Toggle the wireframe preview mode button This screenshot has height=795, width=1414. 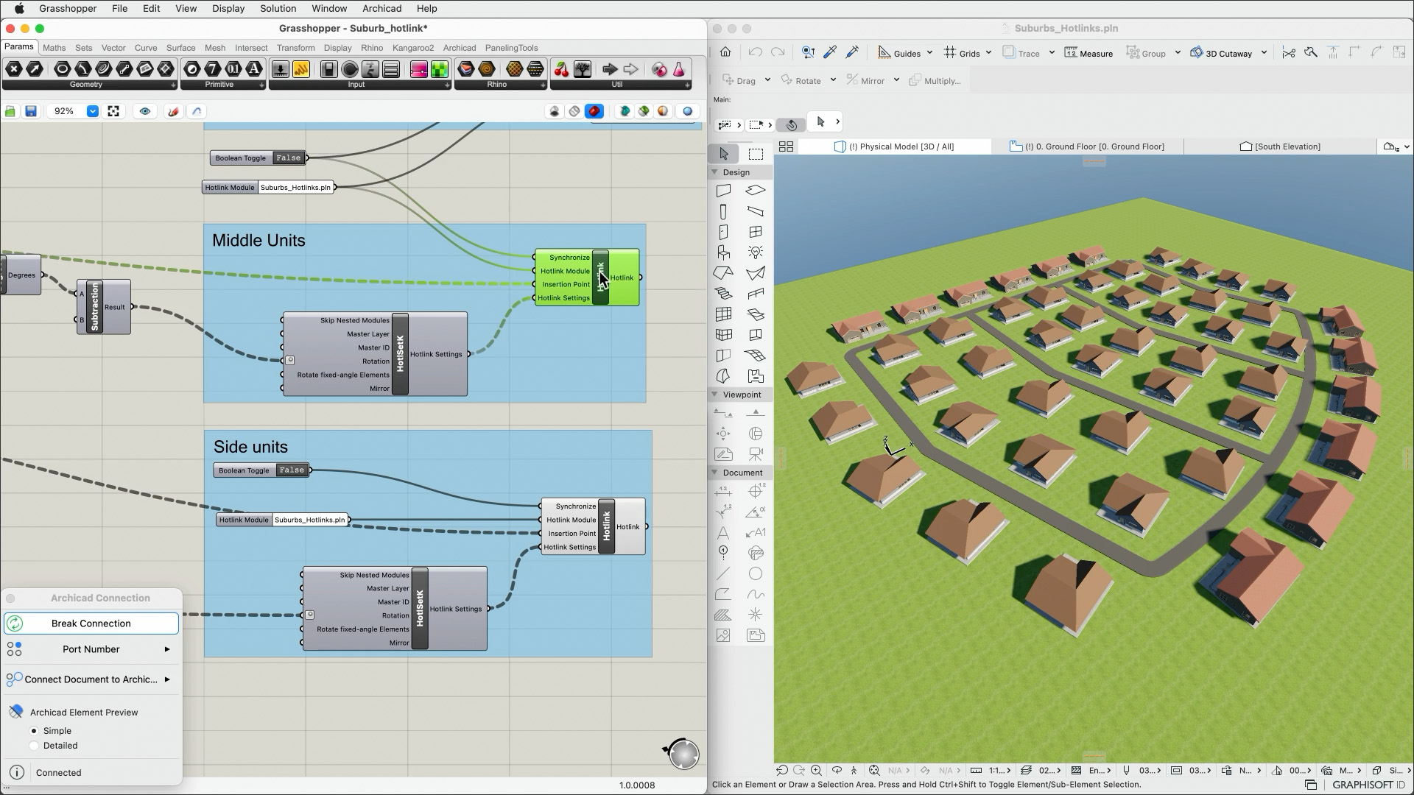click(574, 111)
